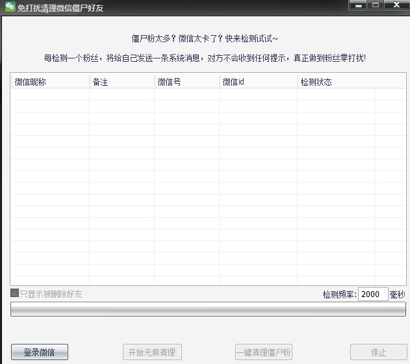Toggle the 只显示被删除好友 checkbox
This screenshot has height=364, width=410.
(x=15, y=293)
